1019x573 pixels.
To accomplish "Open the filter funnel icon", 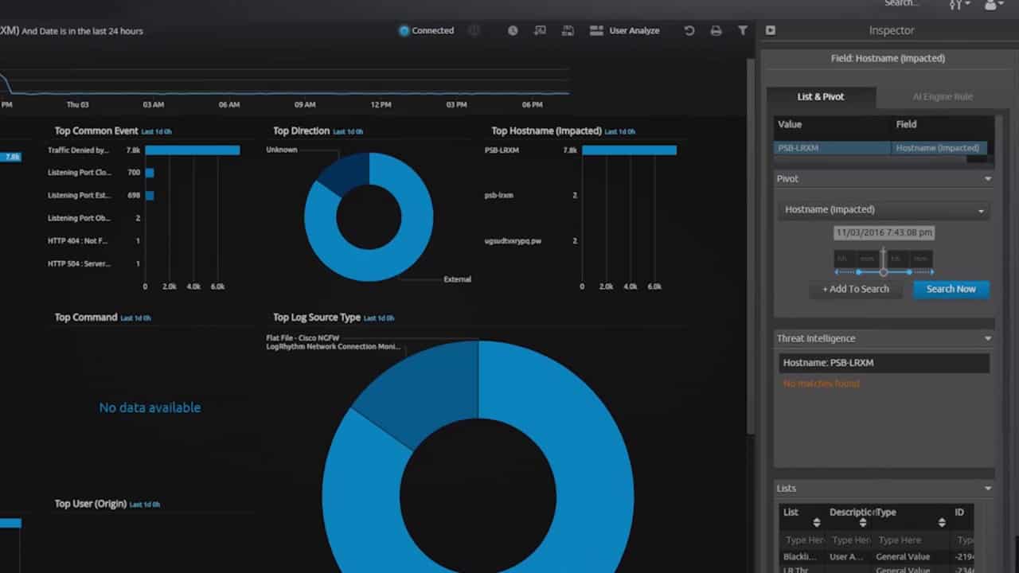I will tap(743, 31).
